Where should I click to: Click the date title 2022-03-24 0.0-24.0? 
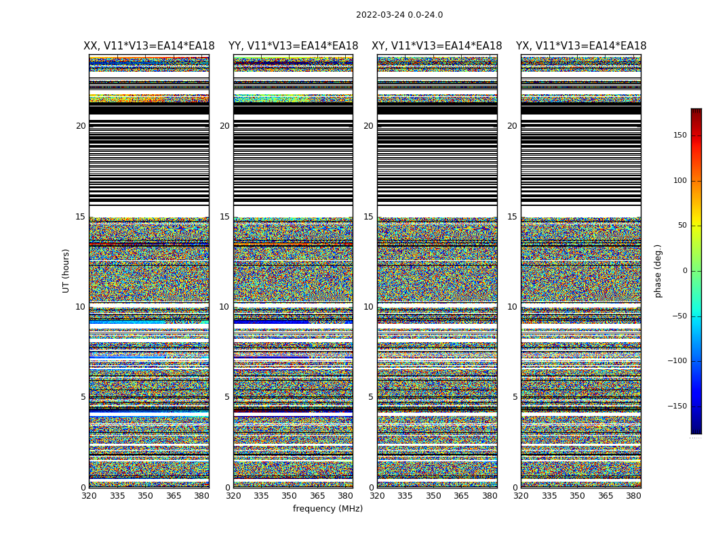(399, 15)
